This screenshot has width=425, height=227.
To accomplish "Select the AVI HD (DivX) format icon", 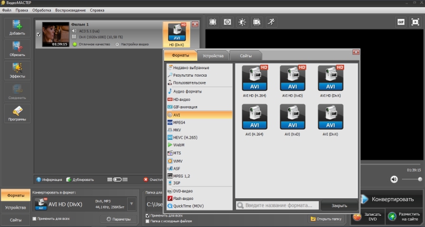I will [331, 78].
